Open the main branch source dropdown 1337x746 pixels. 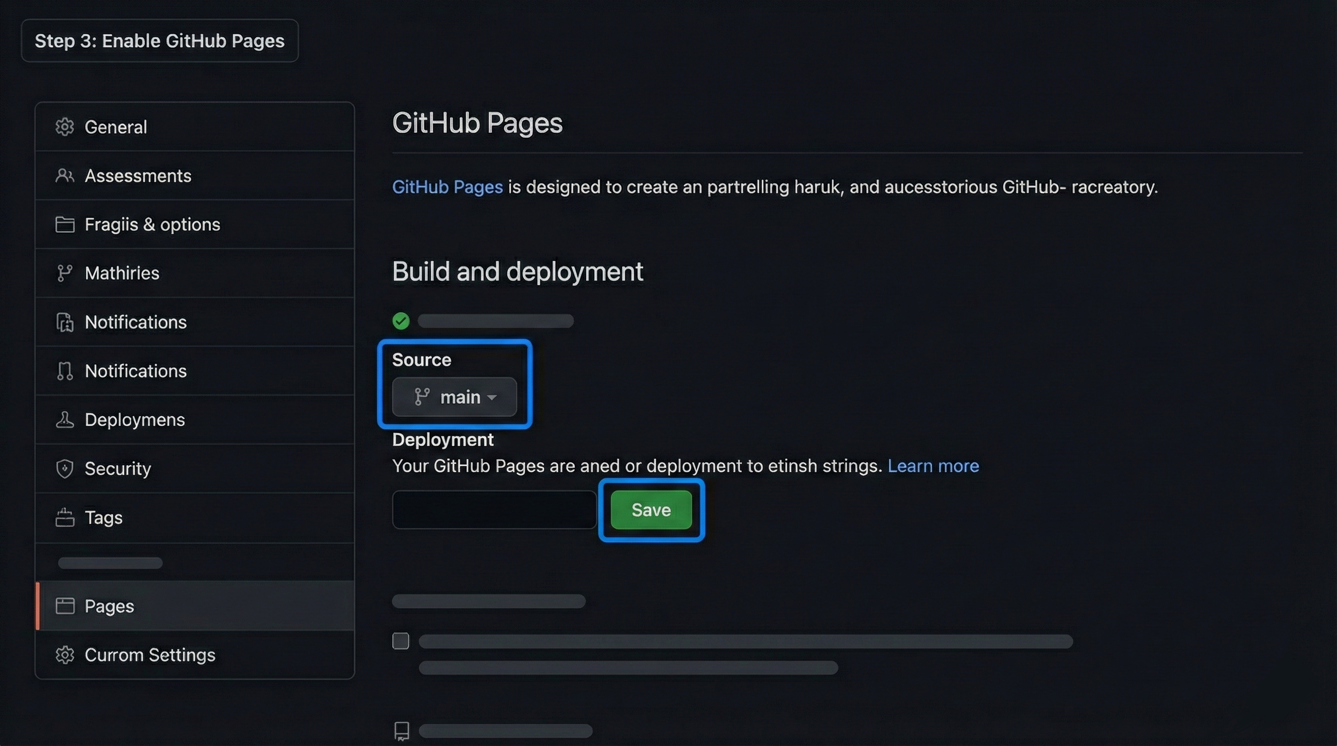(x=454, y=397)
